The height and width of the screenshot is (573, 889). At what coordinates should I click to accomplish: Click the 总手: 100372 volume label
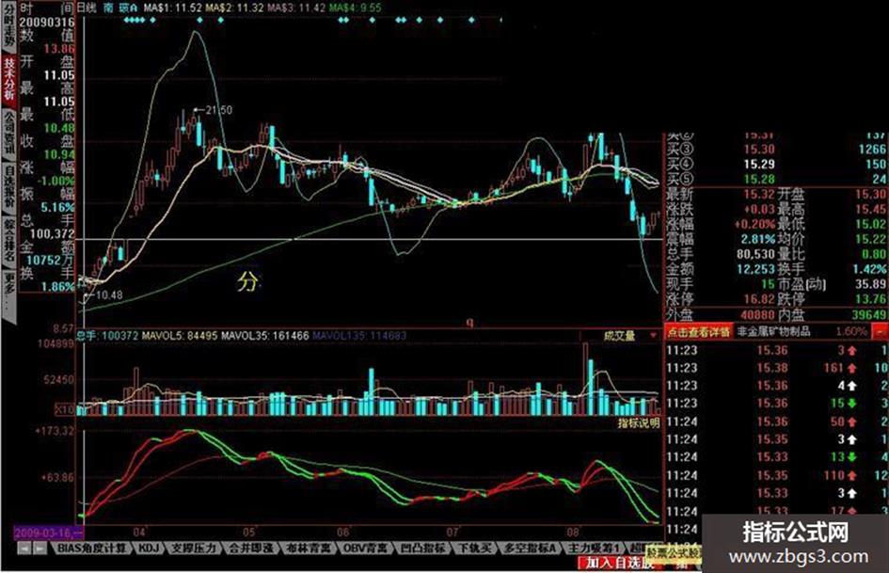108,336
